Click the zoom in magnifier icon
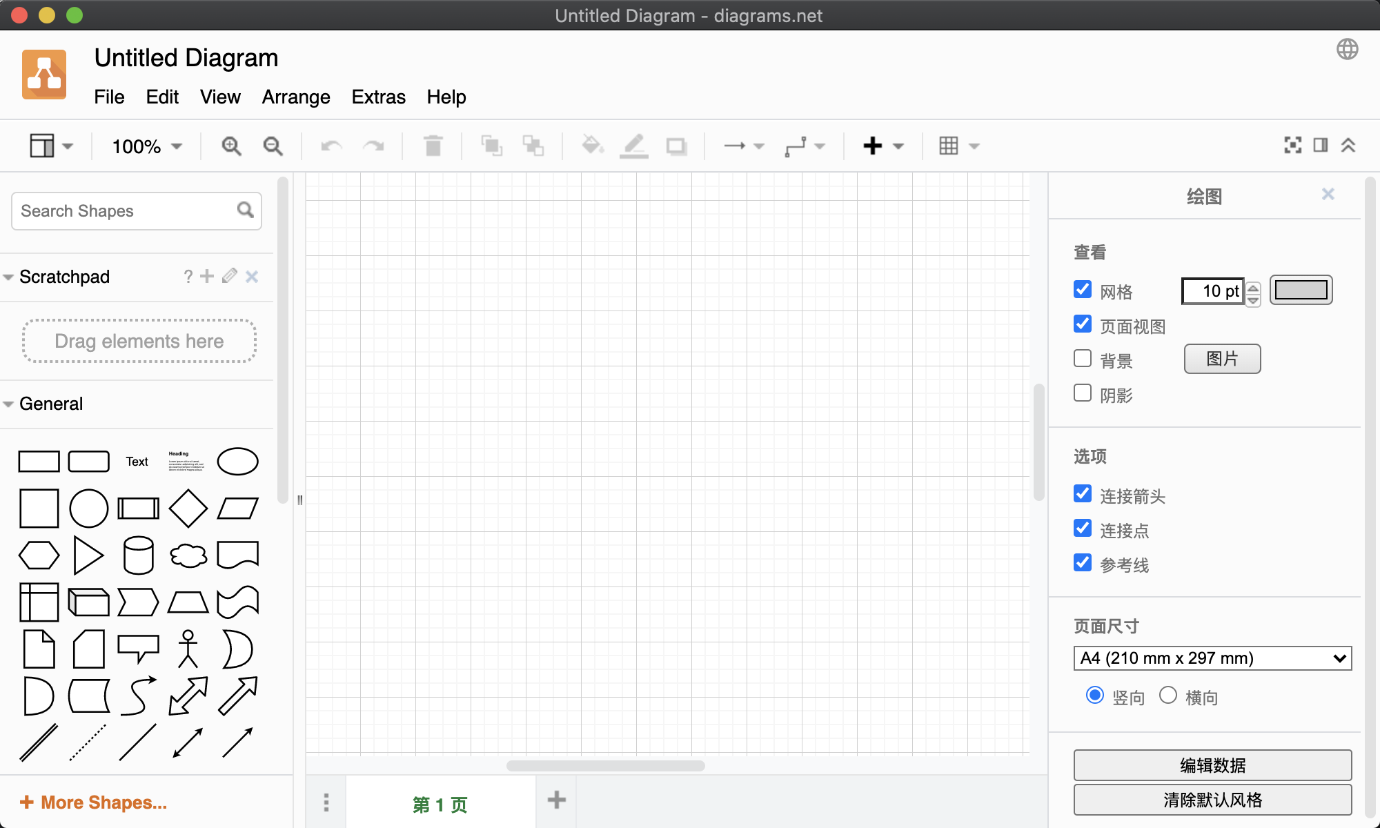Screen dimensions: 1380x828 [231, 146]
